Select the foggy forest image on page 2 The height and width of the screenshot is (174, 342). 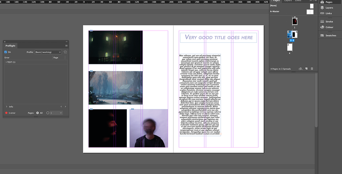coord(116,88)
